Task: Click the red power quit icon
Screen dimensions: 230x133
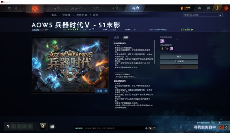Action: click(226, 8)
